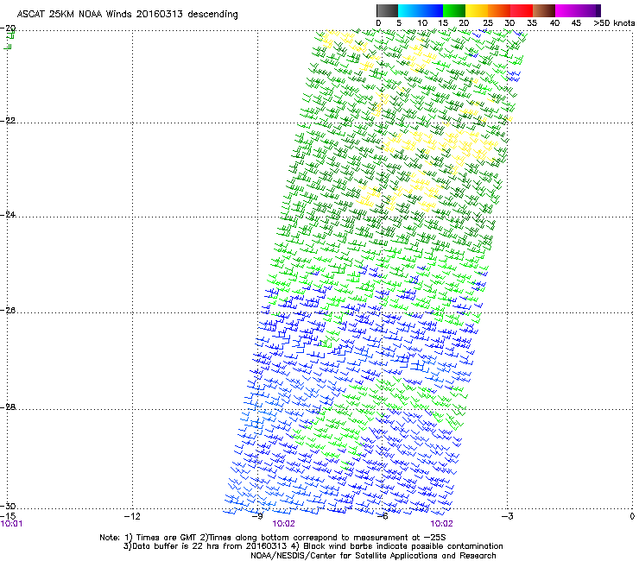Click the purple '10:02' time label near -6
Viewport: 639px width, 561px height.
pyautogui.click(x=441, y=524)
